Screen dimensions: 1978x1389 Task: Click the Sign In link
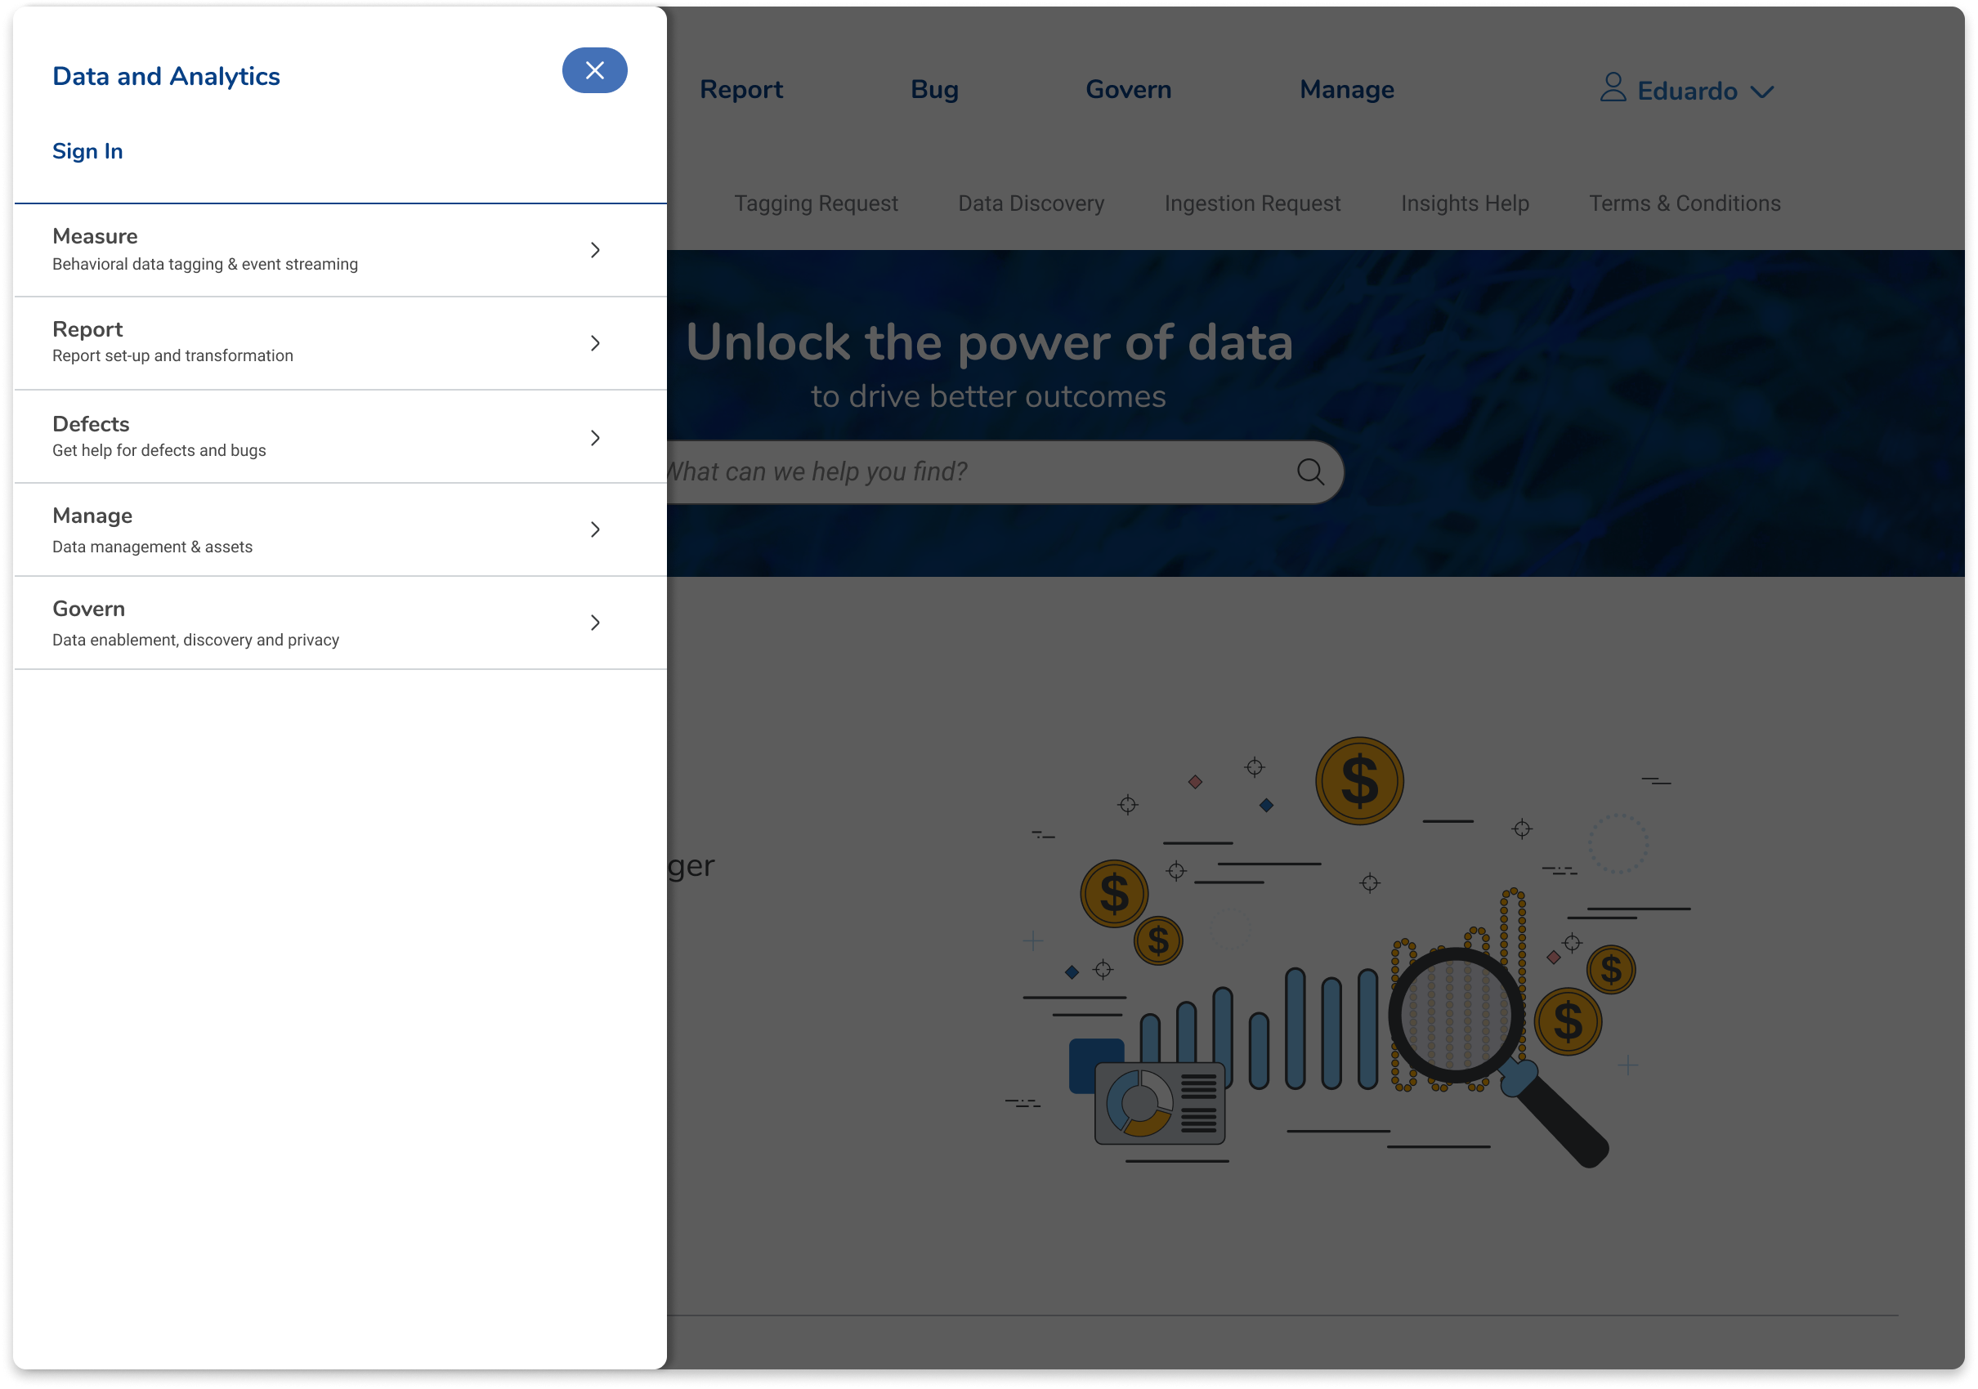(88, 151)
